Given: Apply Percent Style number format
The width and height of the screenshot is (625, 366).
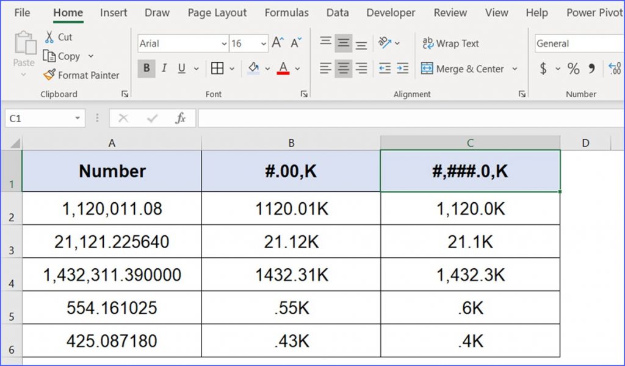Looking at the screenshot, I should tap(573, 69).
